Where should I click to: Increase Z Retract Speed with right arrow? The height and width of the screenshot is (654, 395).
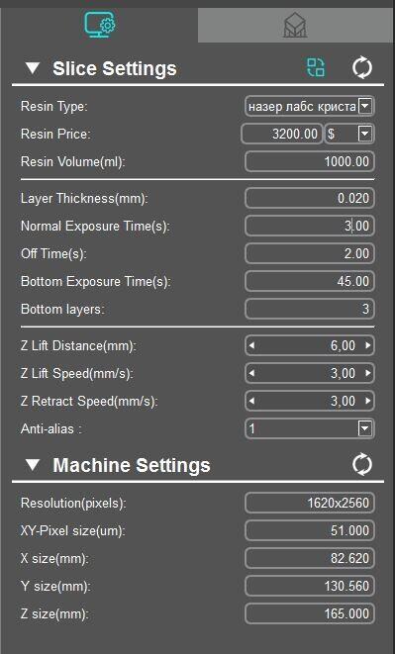[x=368, y=401]
